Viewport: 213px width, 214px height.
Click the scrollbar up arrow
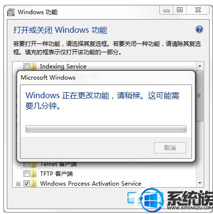pos(200,66)
